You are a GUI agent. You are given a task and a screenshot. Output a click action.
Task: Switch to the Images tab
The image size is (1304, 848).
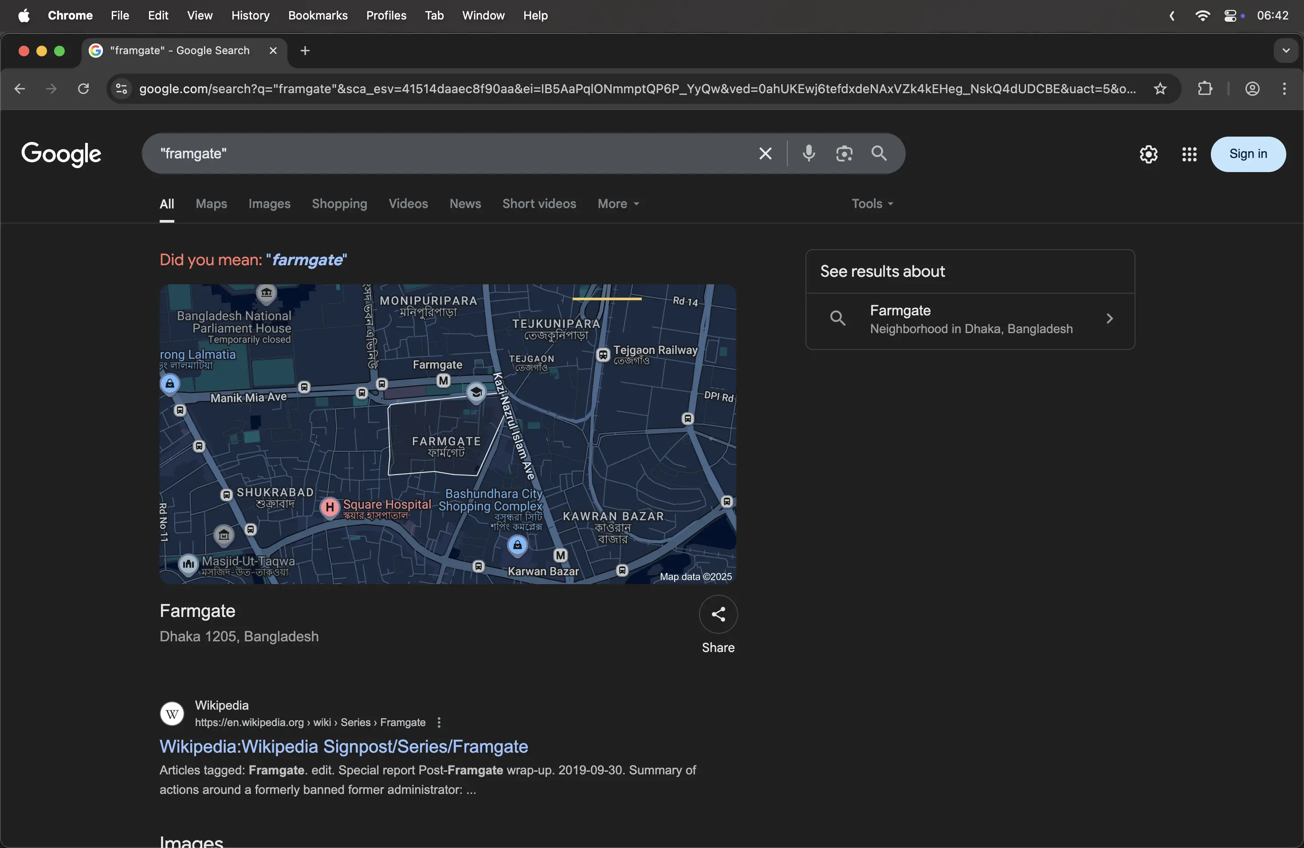[269, 204]
